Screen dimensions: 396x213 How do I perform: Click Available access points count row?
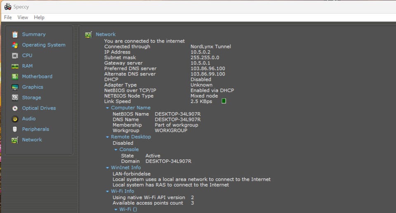153,203
